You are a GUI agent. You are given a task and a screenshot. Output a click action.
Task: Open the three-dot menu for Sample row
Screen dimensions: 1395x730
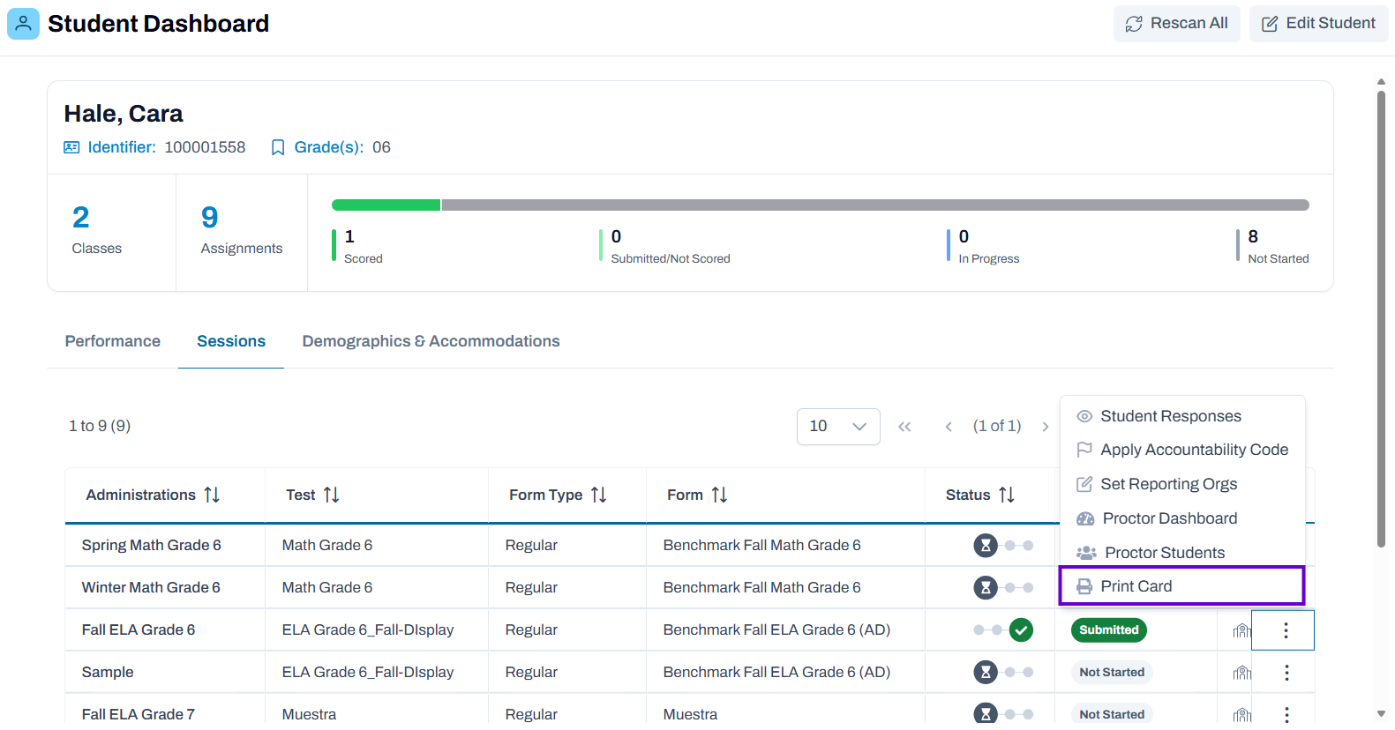tap(1286, 673)
